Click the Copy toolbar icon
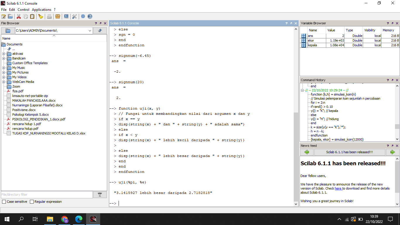The height and width of the screenshot is (225, 400). coord(25,16)
